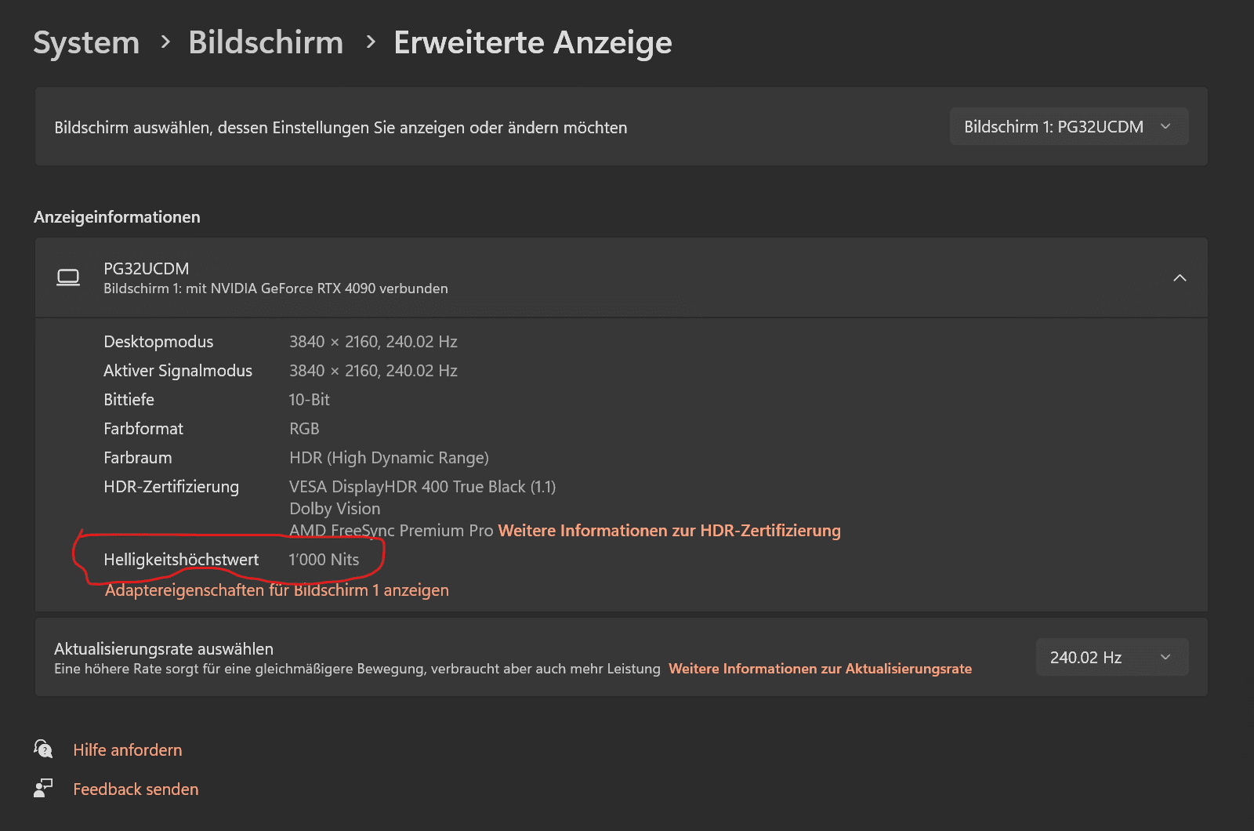Click the RGB Farbformat value
Image resolution: width=1254 pixels, height=831 pixels.
(304, 429)
